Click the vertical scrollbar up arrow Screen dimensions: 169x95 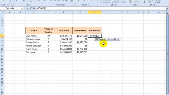(x=168, y=13)
